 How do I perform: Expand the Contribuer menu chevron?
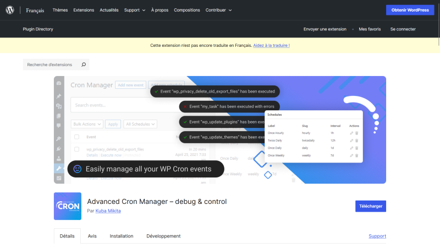pyautogui.click(x=230, y=10)
